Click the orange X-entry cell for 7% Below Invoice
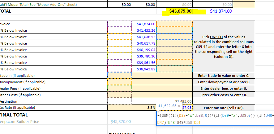Screen dimensions: 274x134 174,69
